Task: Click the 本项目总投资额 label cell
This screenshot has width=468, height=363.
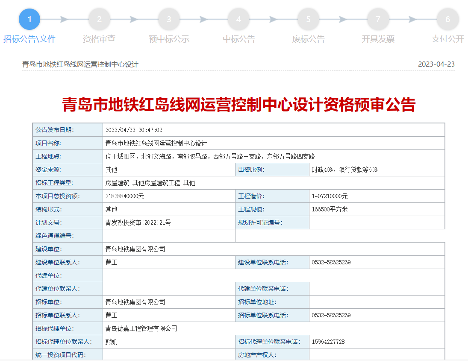Action: click(68, 196)
